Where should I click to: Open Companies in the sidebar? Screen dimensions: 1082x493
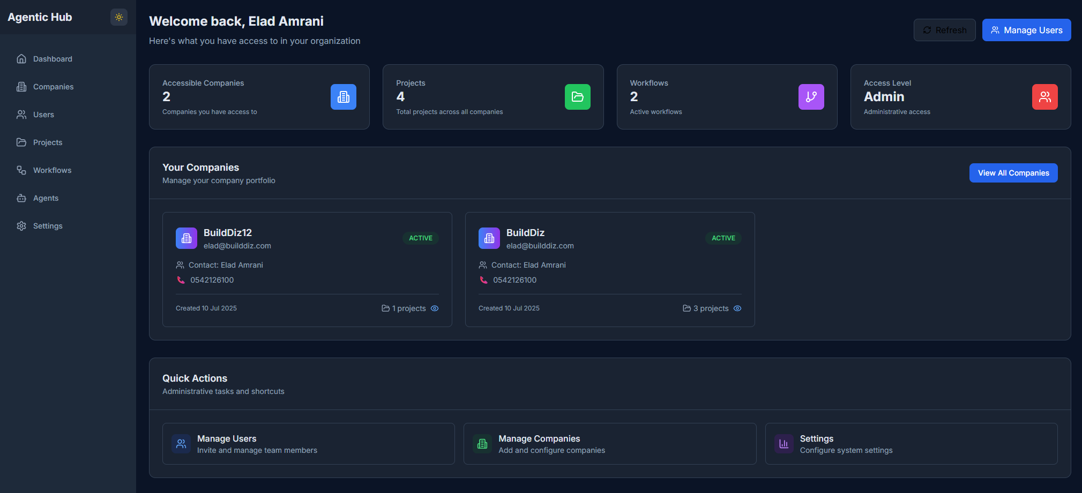[53, 87]
